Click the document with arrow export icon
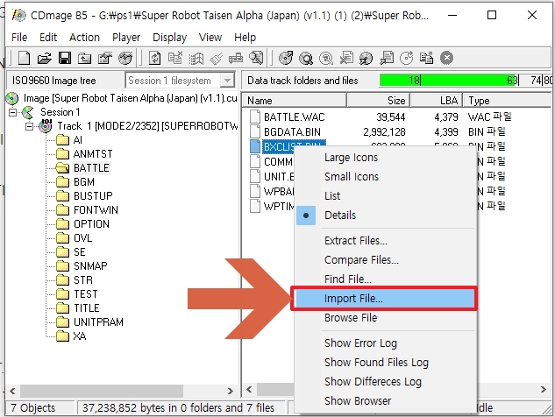This screenshot has width=555, height=417. tap(387, 58)
